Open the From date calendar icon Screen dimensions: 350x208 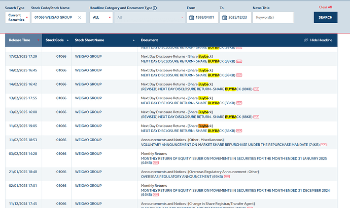[191, 18]
